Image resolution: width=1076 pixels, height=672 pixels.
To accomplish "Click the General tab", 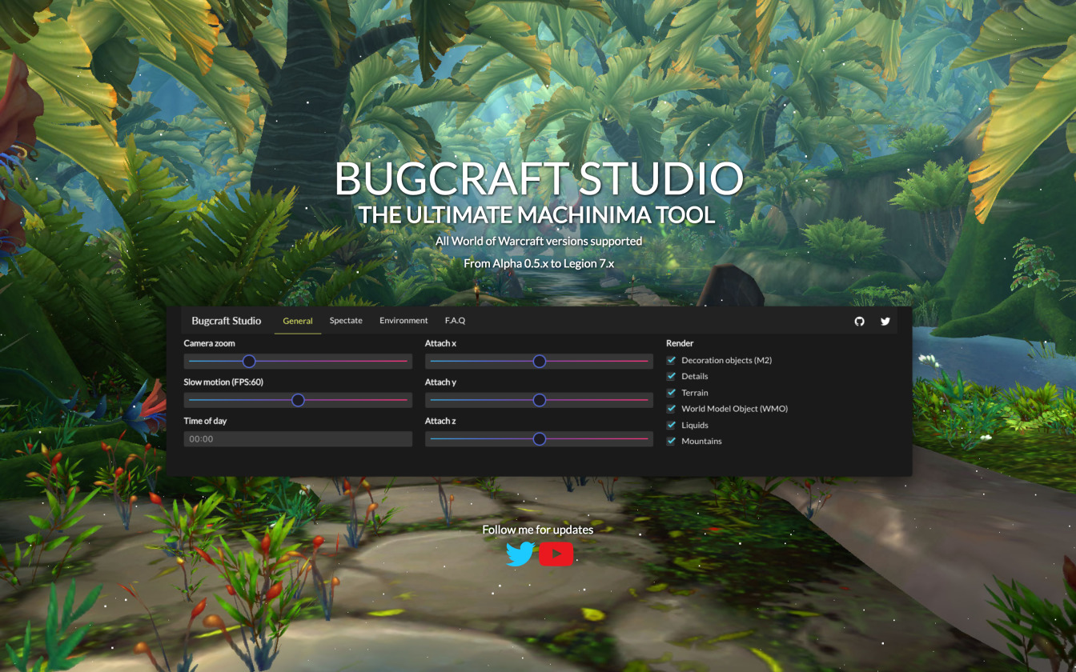I will [297, 320].
